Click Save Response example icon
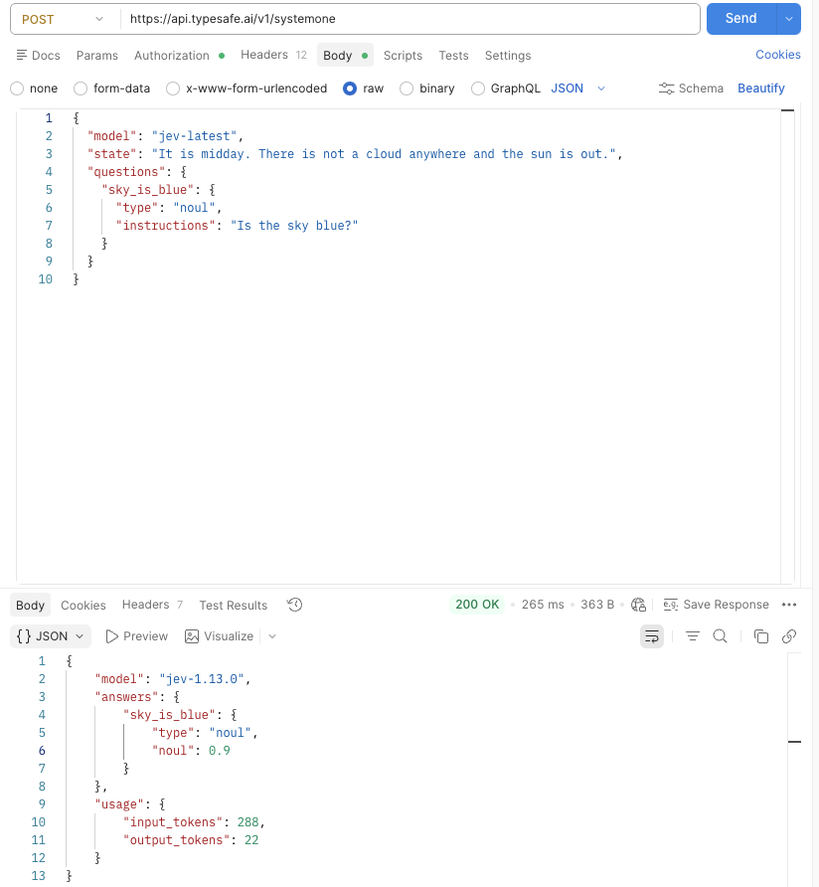 (670, 605)
